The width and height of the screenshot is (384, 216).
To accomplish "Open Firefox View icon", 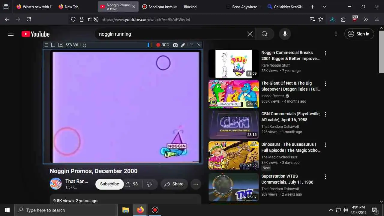I will (6, 7).
